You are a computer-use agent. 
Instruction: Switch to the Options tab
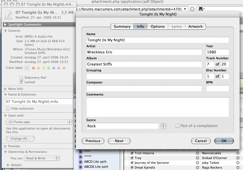157,26
